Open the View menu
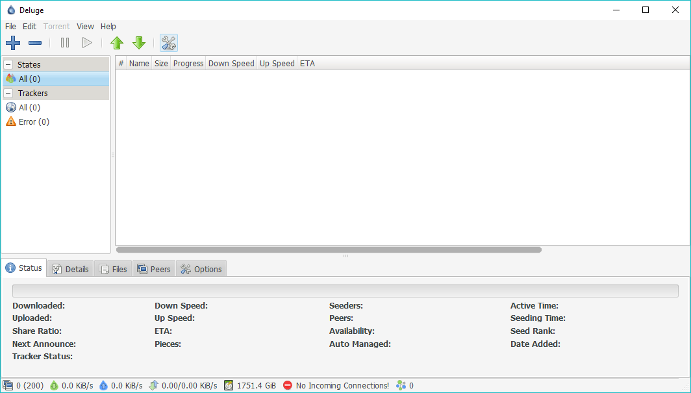691x393 pixels. [85, 27]
